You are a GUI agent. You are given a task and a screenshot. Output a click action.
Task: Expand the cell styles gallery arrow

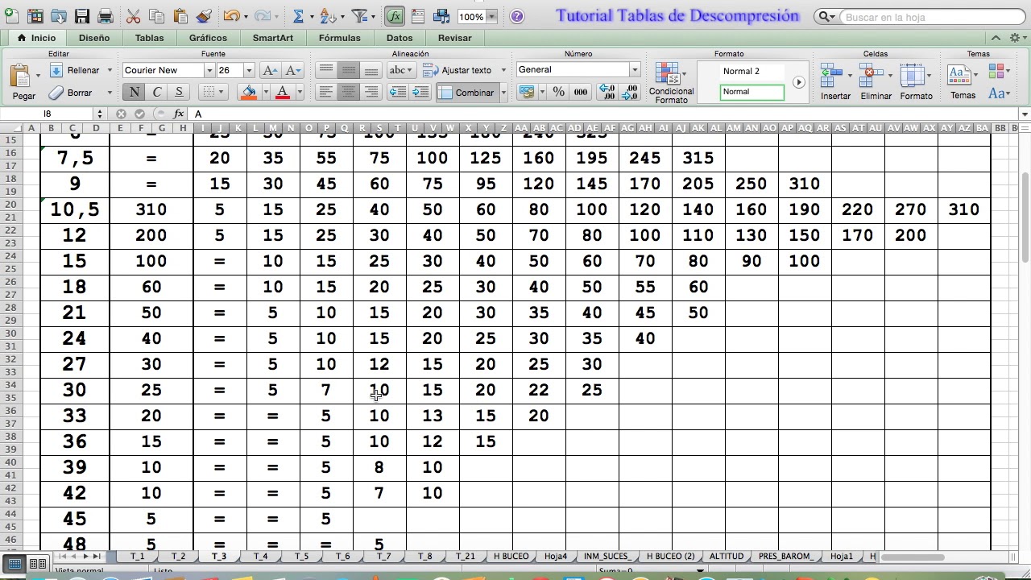pos(798,82)
